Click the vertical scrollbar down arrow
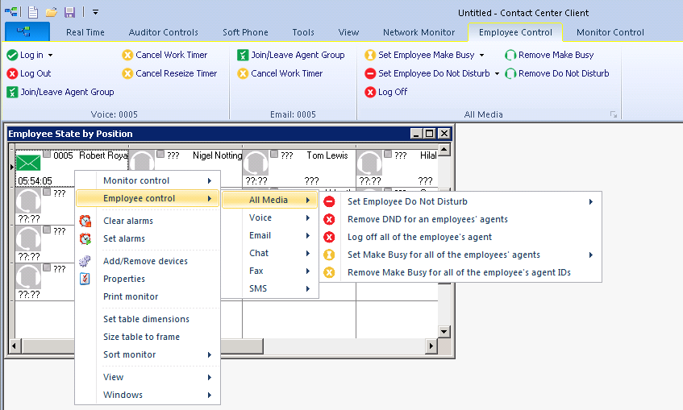 (x=444, y=331)
